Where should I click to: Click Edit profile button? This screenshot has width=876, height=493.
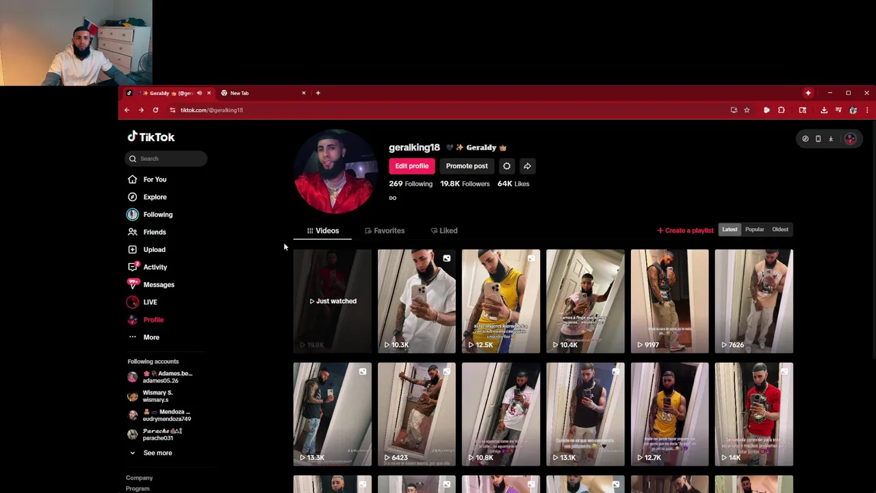[412, 166]
